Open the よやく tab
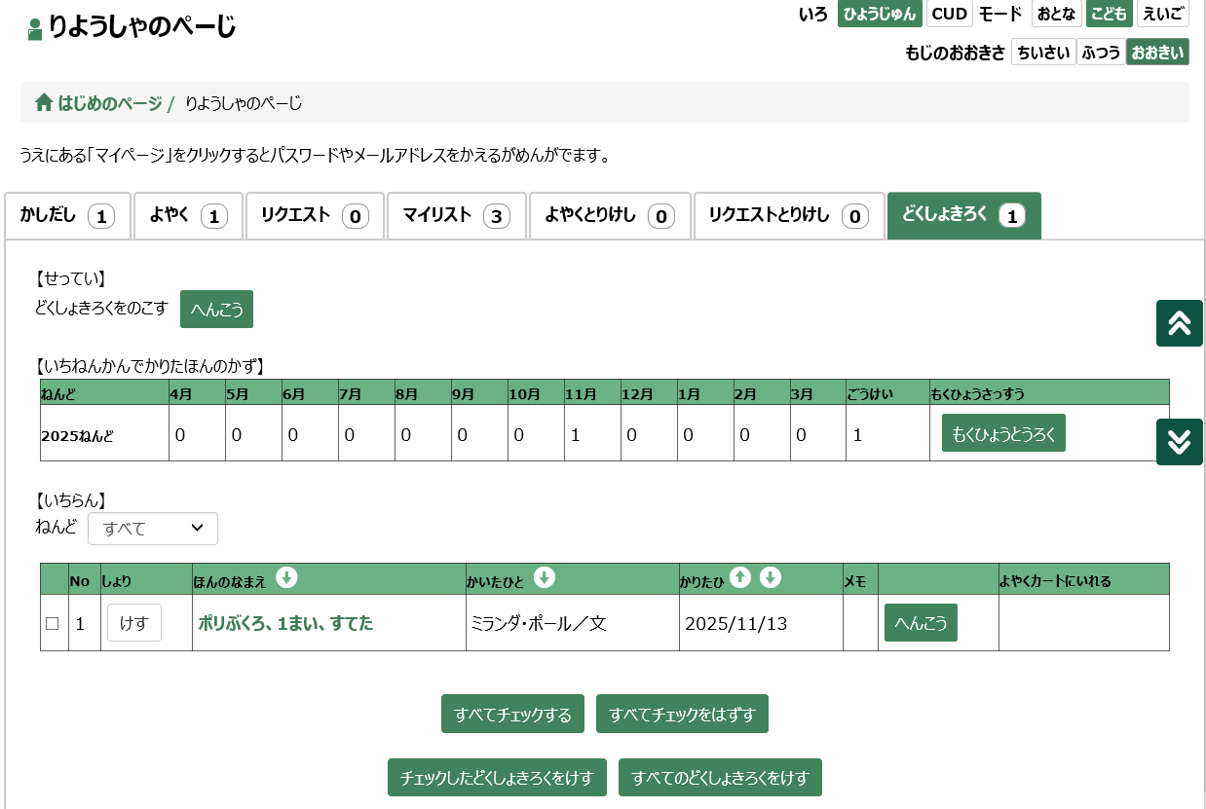This screenshot has height=809, width=1206. click(x=188, y=216)
